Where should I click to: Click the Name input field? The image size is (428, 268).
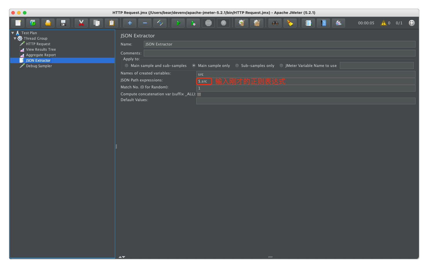point(280,44)
